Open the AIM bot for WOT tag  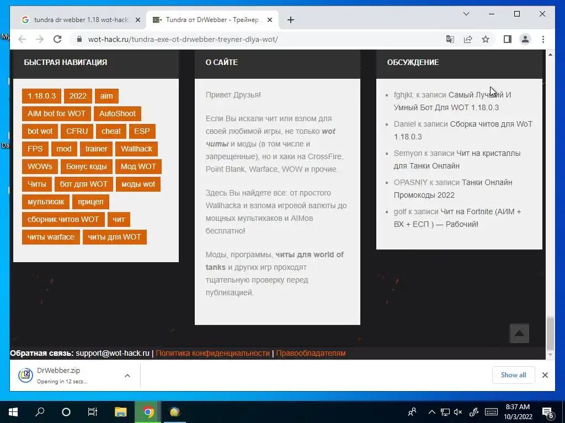tap(57, 113)
